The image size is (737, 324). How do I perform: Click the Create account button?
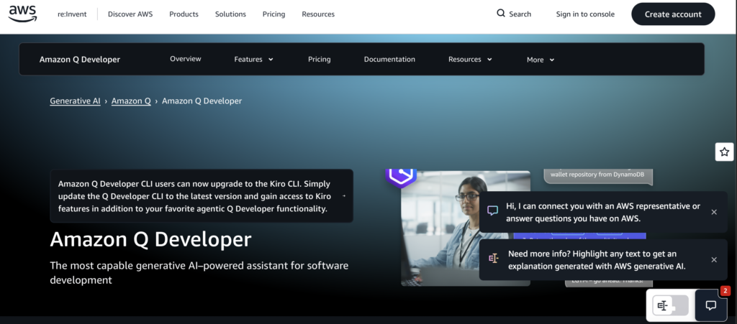[x=673, y=14]
